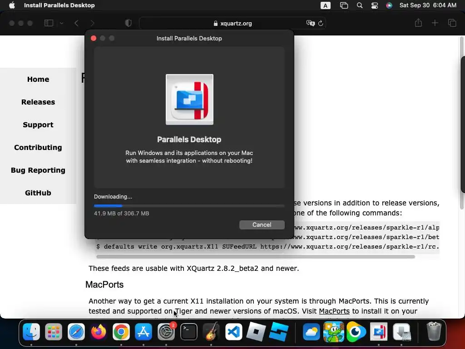Click the MacPorts heading
This screenshot has height=349, width=465.
coord(104,284)
